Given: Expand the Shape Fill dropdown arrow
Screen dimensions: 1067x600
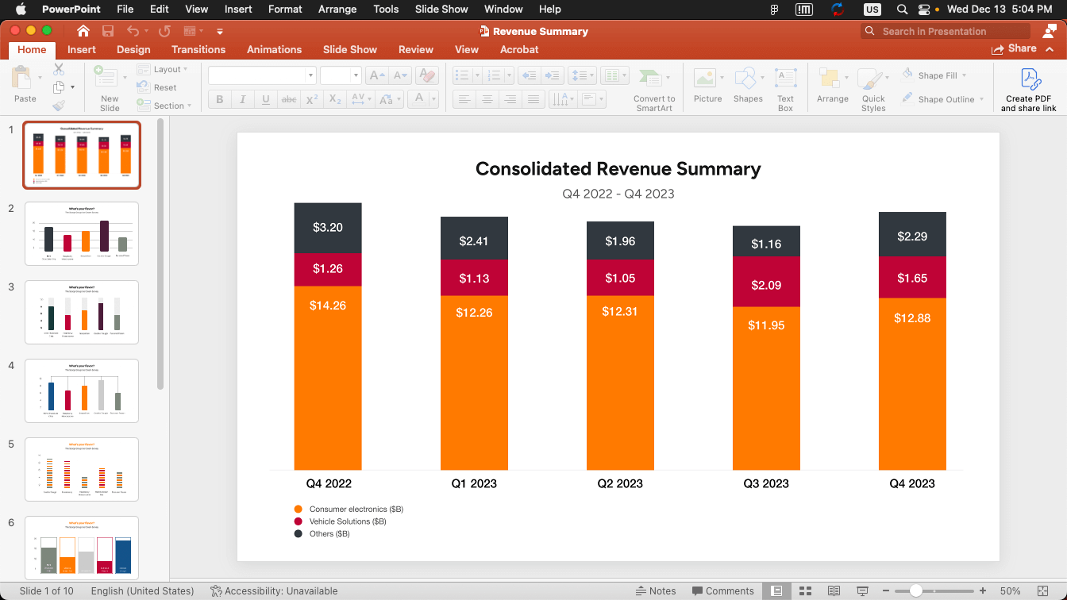Looking at the screenshot, I should click(x=965, y=76).
